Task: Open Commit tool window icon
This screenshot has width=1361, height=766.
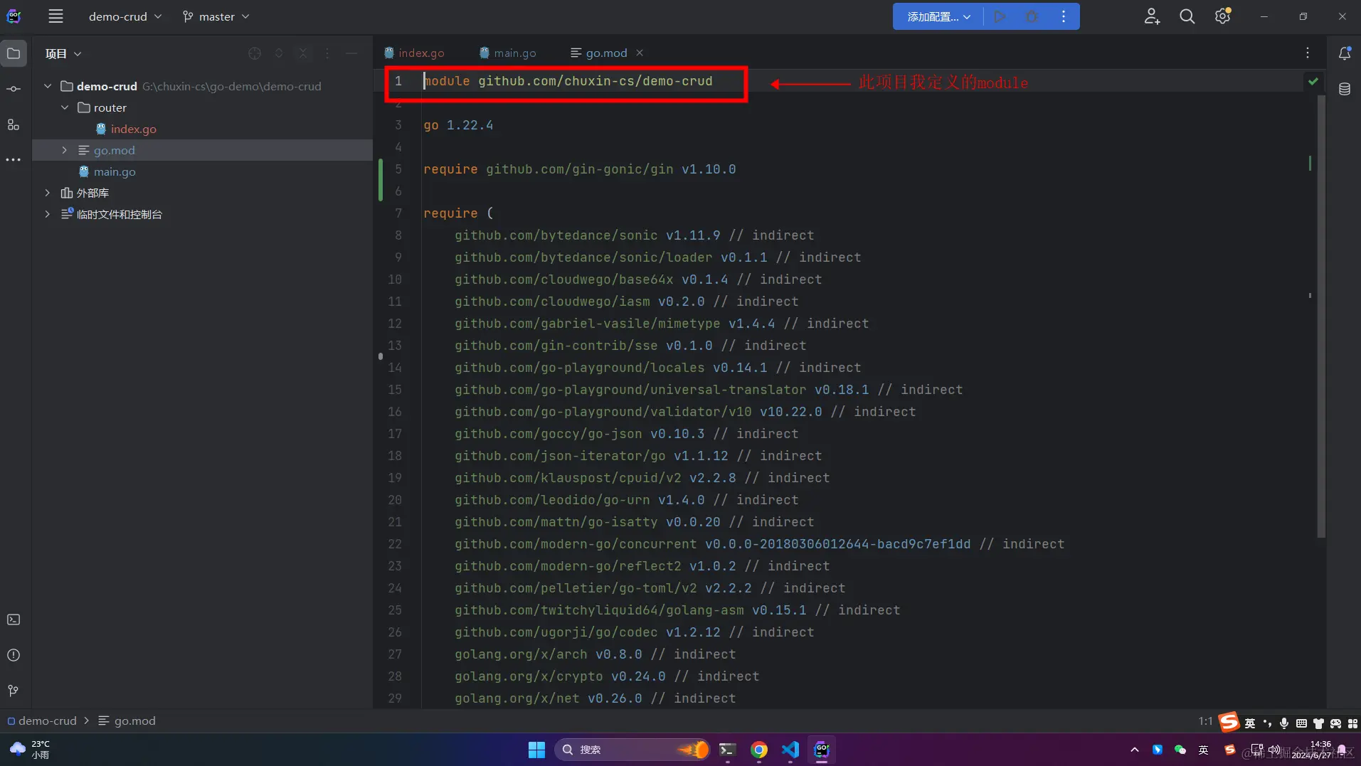Action: point(14,89)
